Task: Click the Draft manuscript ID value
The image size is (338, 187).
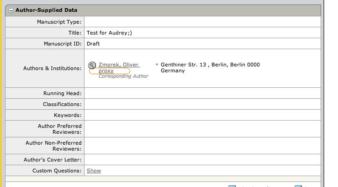Action: click(93, 44)
